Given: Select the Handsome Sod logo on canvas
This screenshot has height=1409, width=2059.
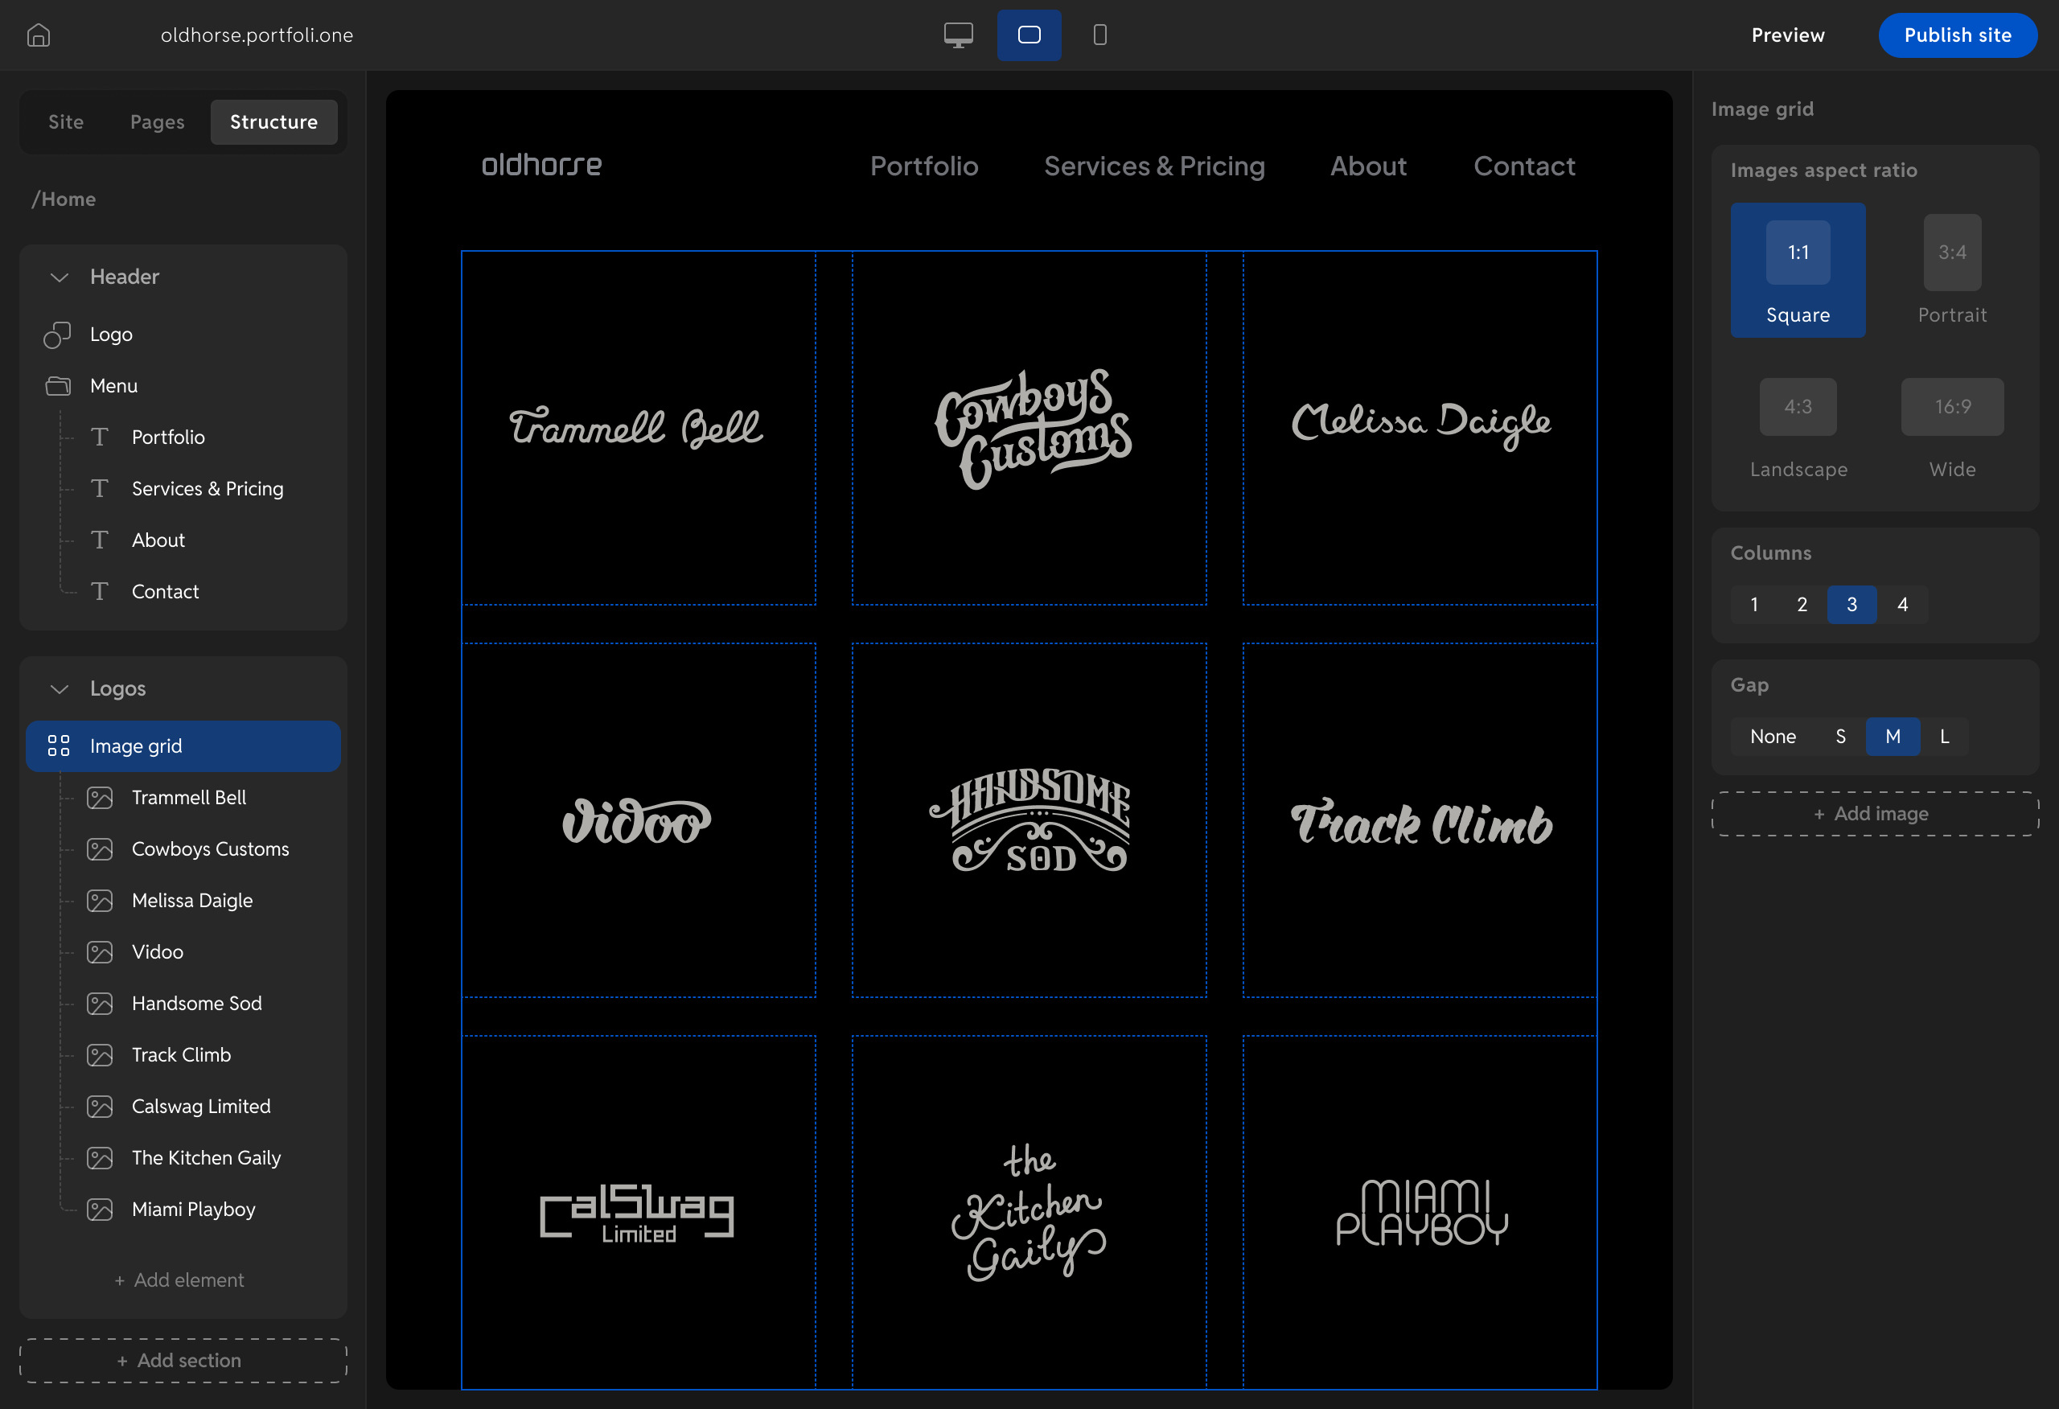Looking at the screenshot, I should pyautogui.click(x=1029, y=820).
